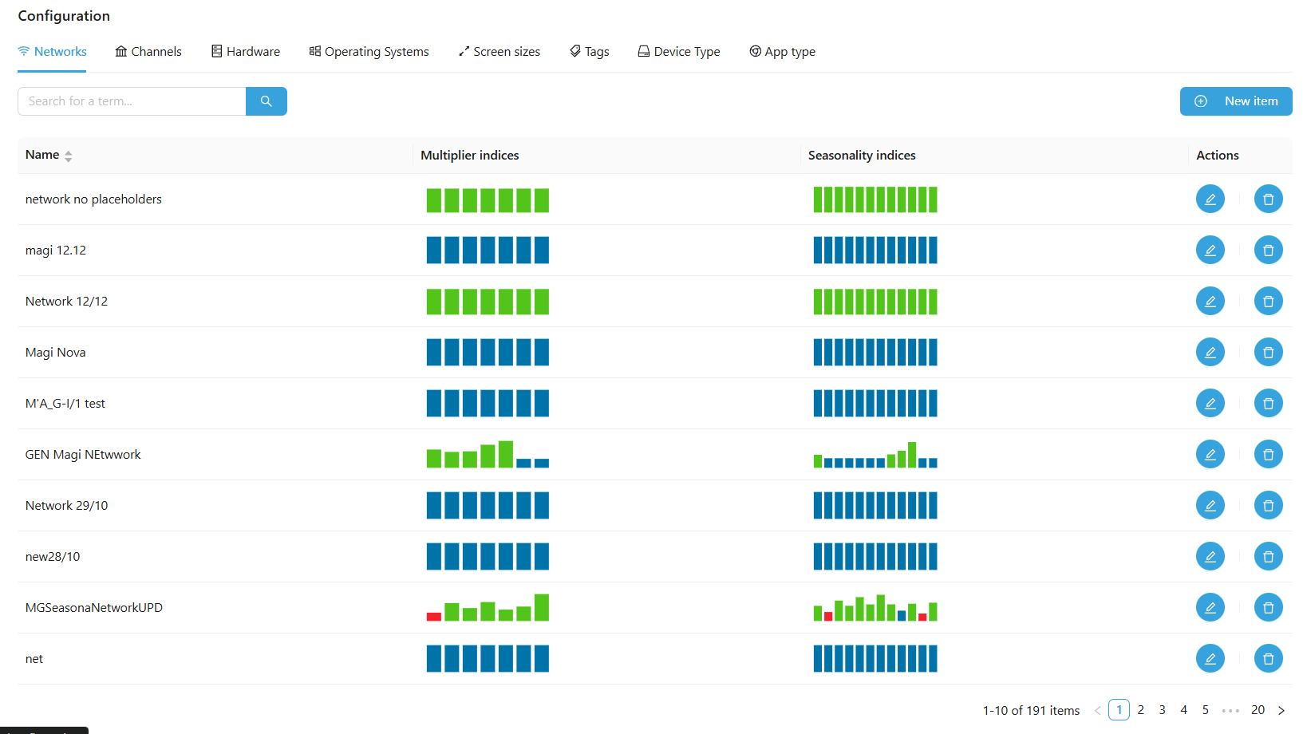
Task: Jump forward via pagination ellipsis
Action: click(1230, 710)
